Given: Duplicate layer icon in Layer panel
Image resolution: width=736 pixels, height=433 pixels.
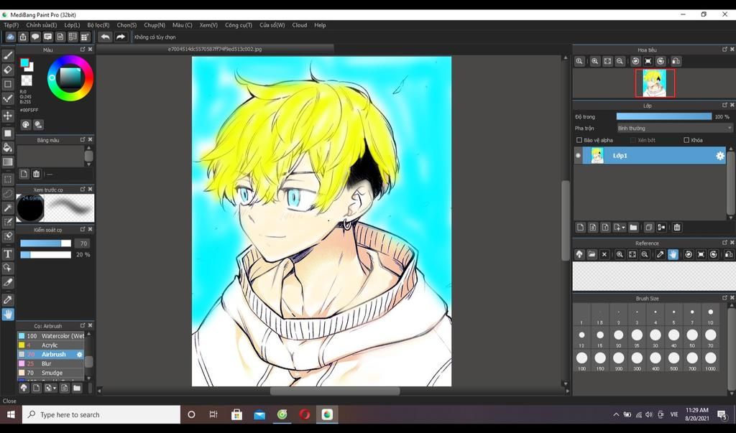Looking at the screenshot, I should click(649, 228).
